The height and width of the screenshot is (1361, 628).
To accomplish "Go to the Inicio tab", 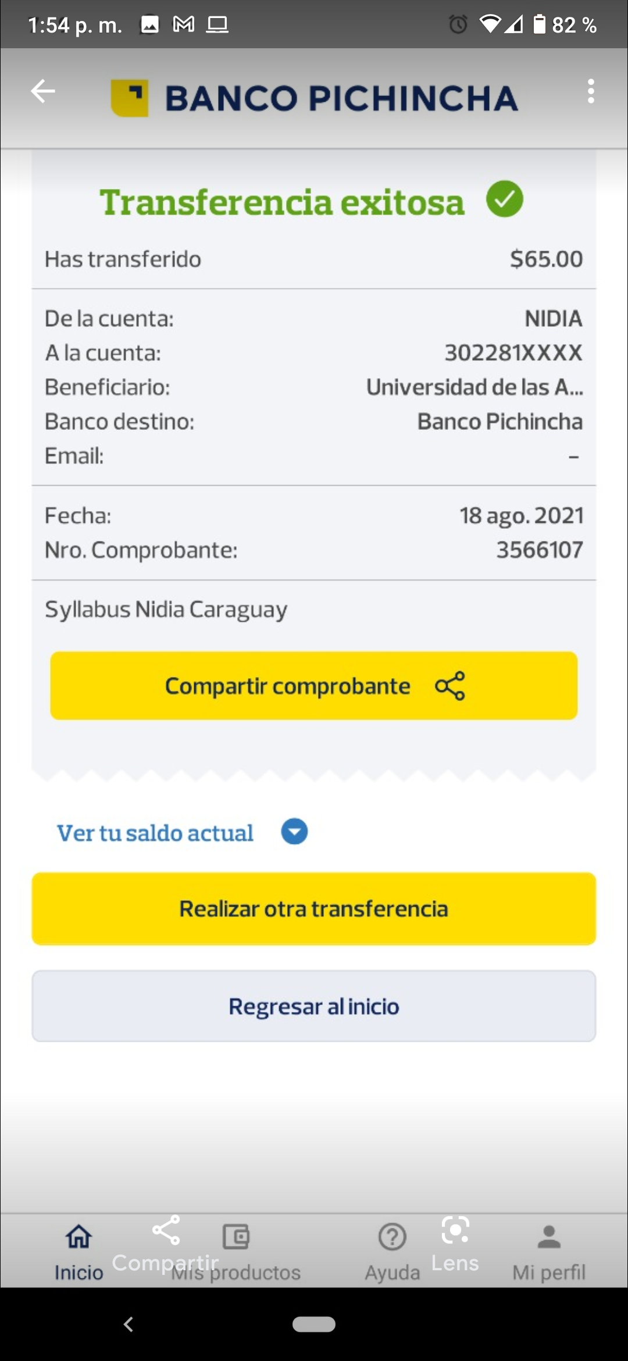I will (78, 1250).
